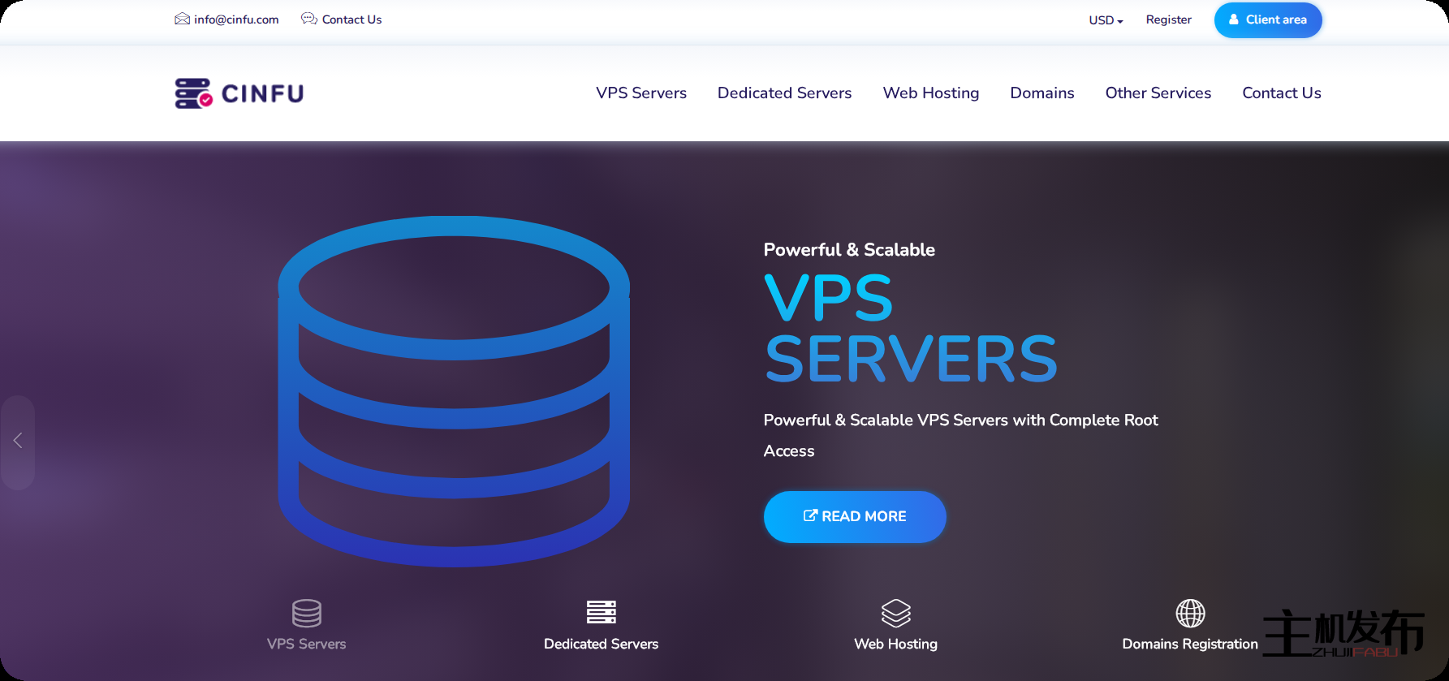
Task: Click the large blue database hero graphic
Action: [x=454, y=390]
